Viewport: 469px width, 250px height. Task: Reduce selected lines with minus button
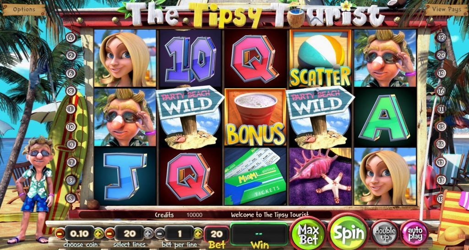(x=110, y=233)
